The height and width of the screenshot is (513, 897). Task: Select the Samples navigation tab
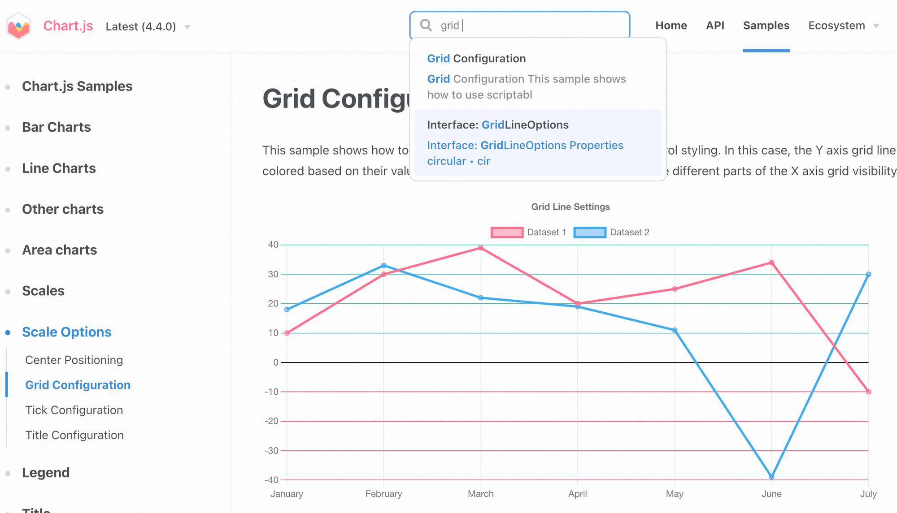coord(766,26)
